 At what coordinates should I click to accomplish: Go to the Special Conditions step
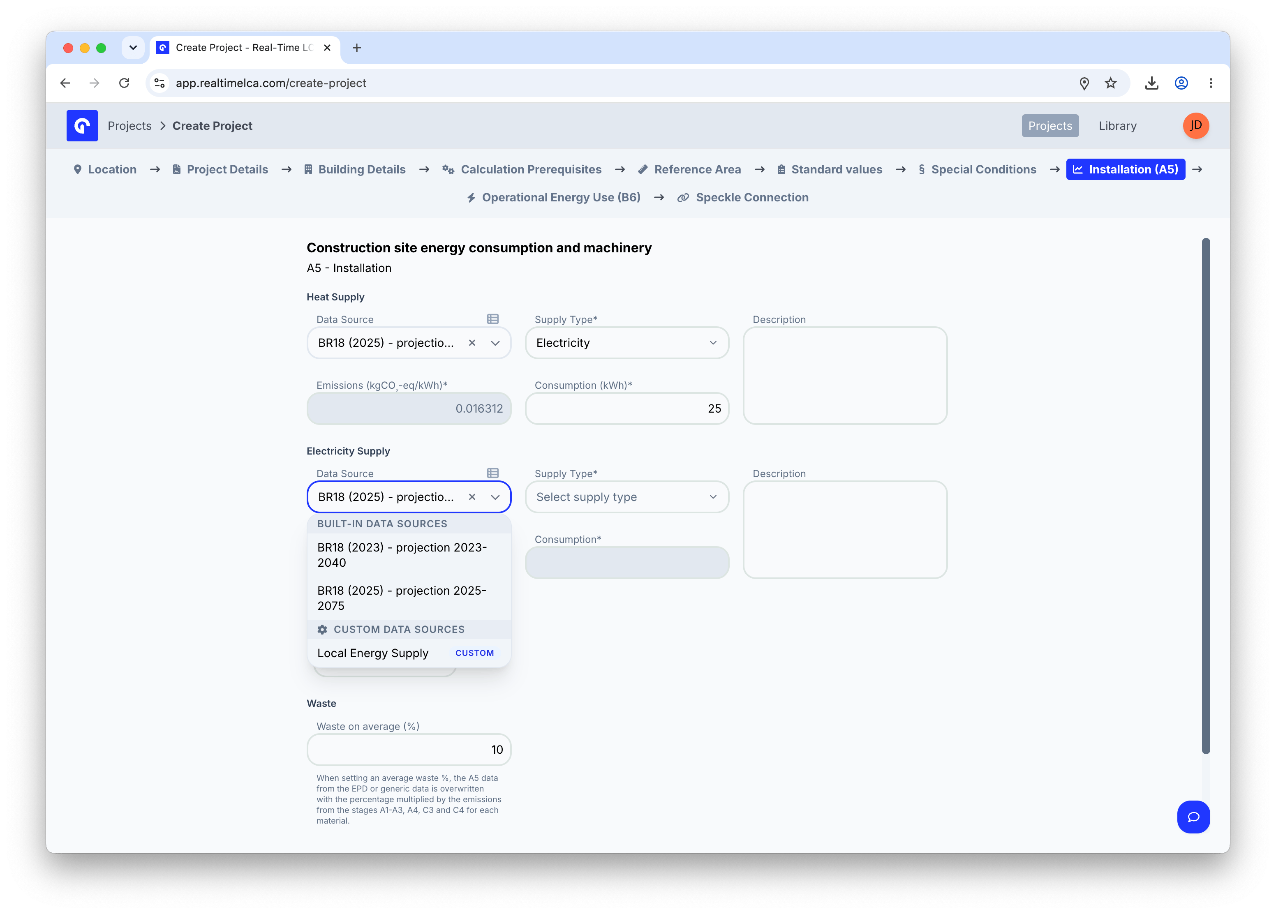[977, 169]
